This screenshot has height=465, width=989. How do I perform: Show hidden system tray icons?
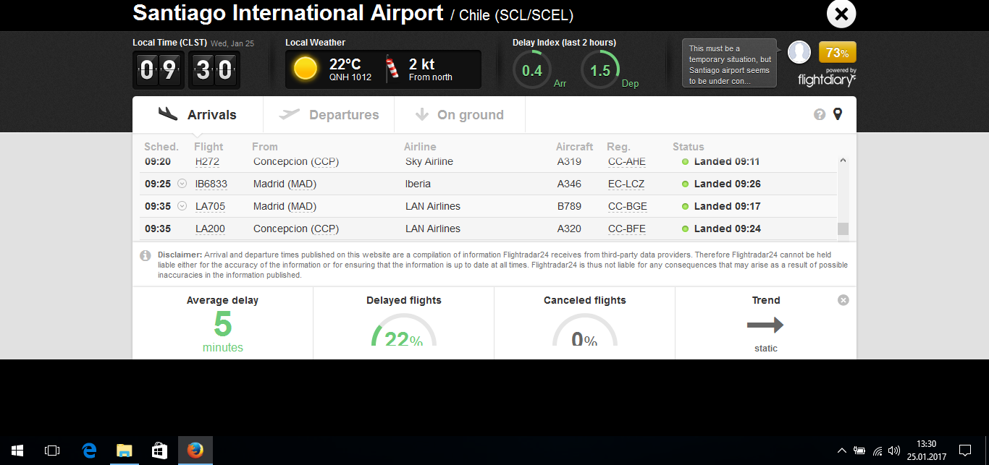tap(841, 450)
